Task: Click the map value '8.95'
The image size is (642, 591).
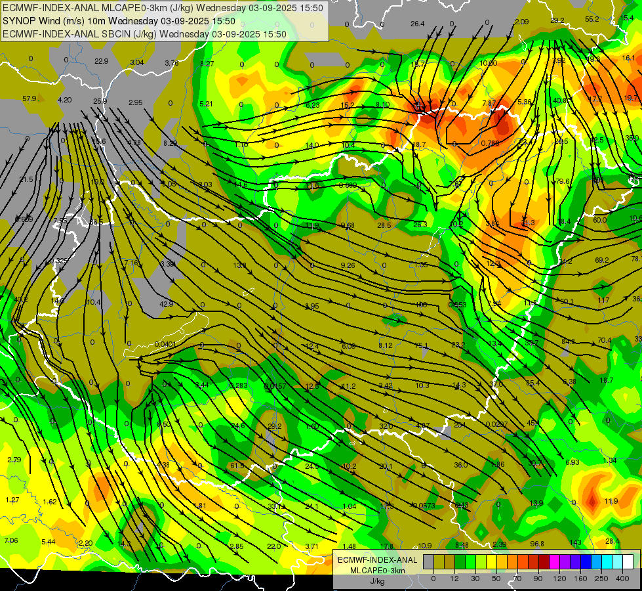Action: click(x=312, y=306)
